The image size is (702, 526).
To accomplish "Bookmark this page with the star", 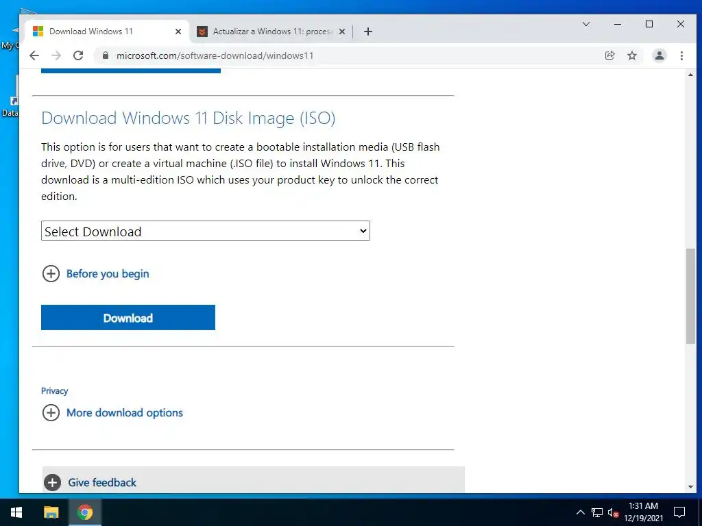I will [631, 55].
